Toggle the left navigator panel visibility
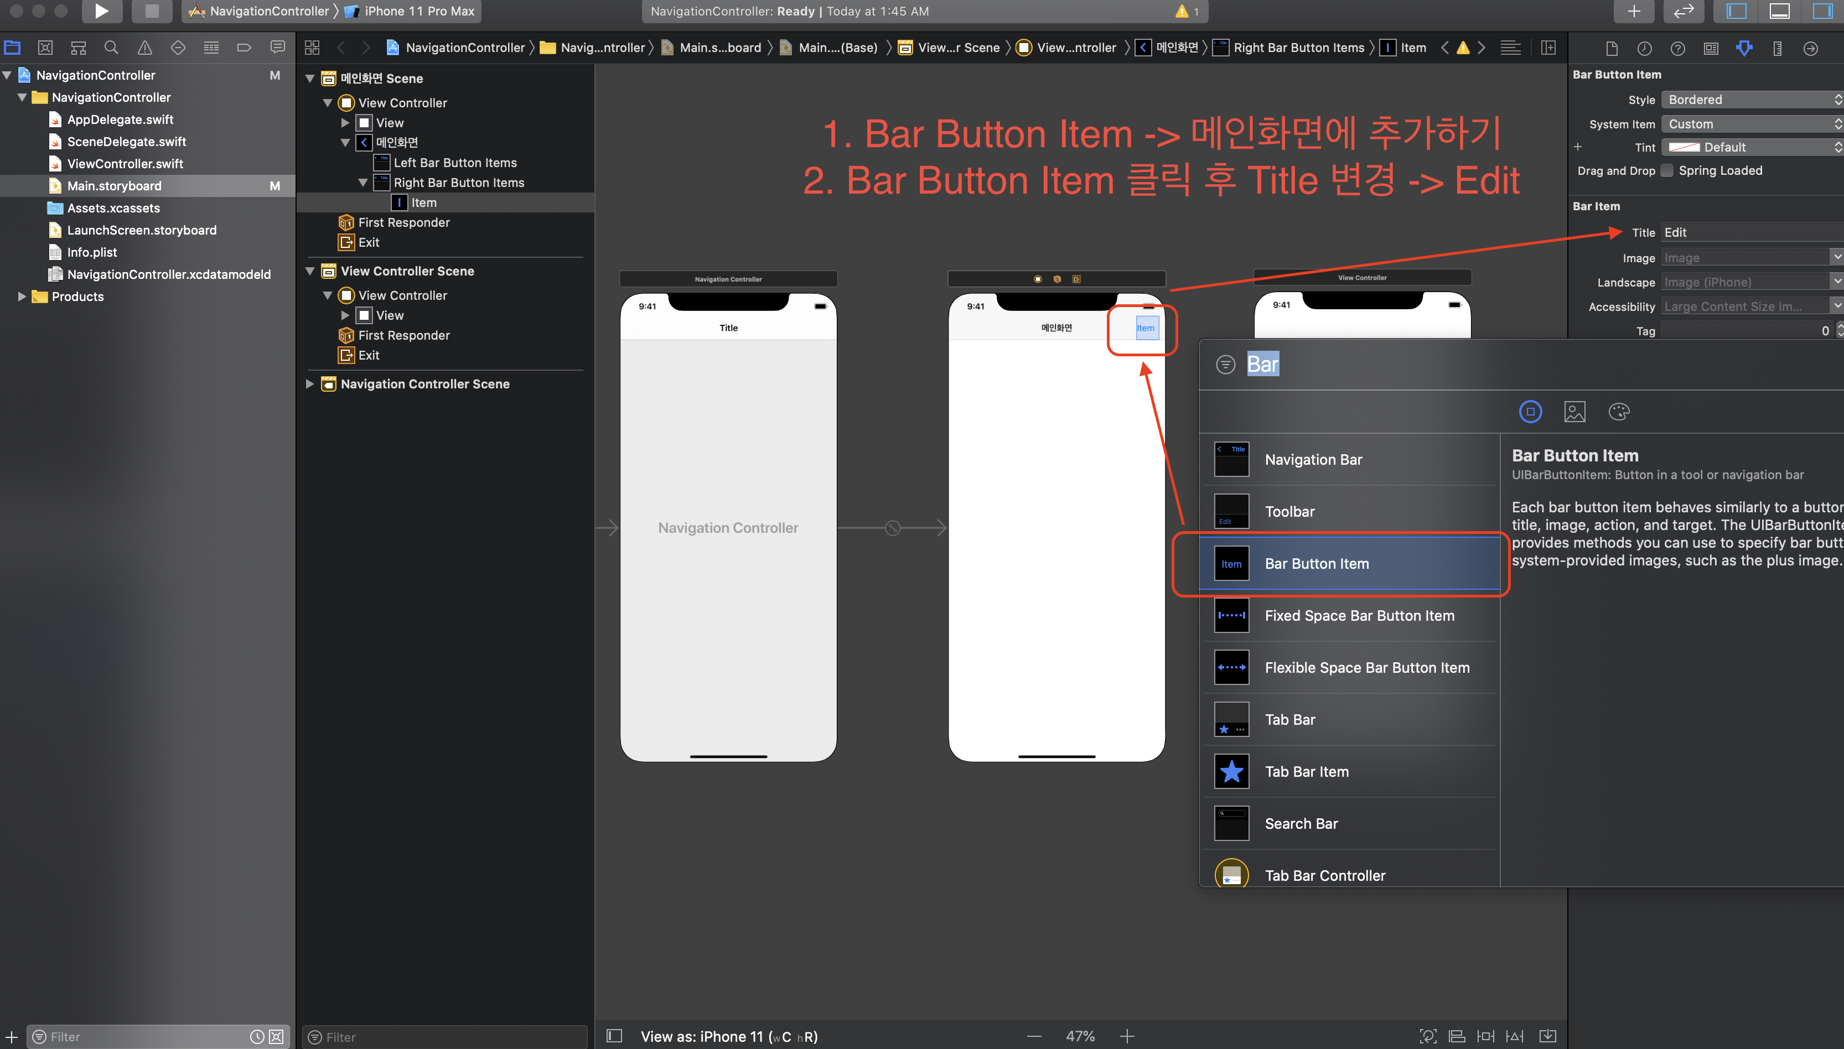 (1736, 11)
